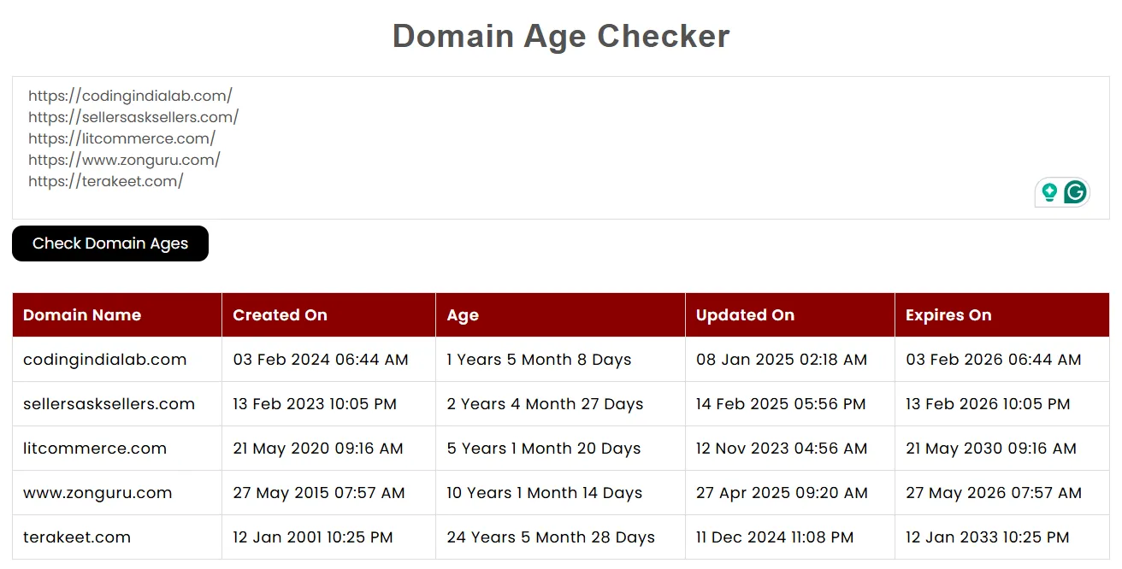1122x569 pixels.
Task: Open the Grammarly icon in the text area
Action: coord(1076,192)
